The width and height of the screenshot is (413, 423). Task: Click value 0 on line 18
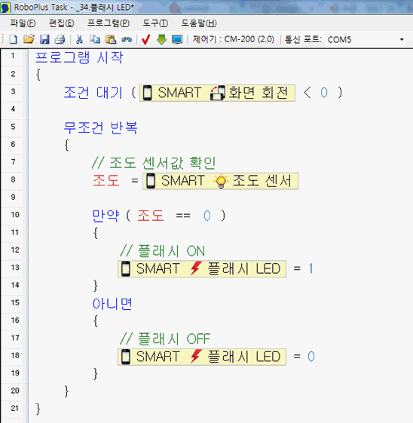tap(311, 357)
